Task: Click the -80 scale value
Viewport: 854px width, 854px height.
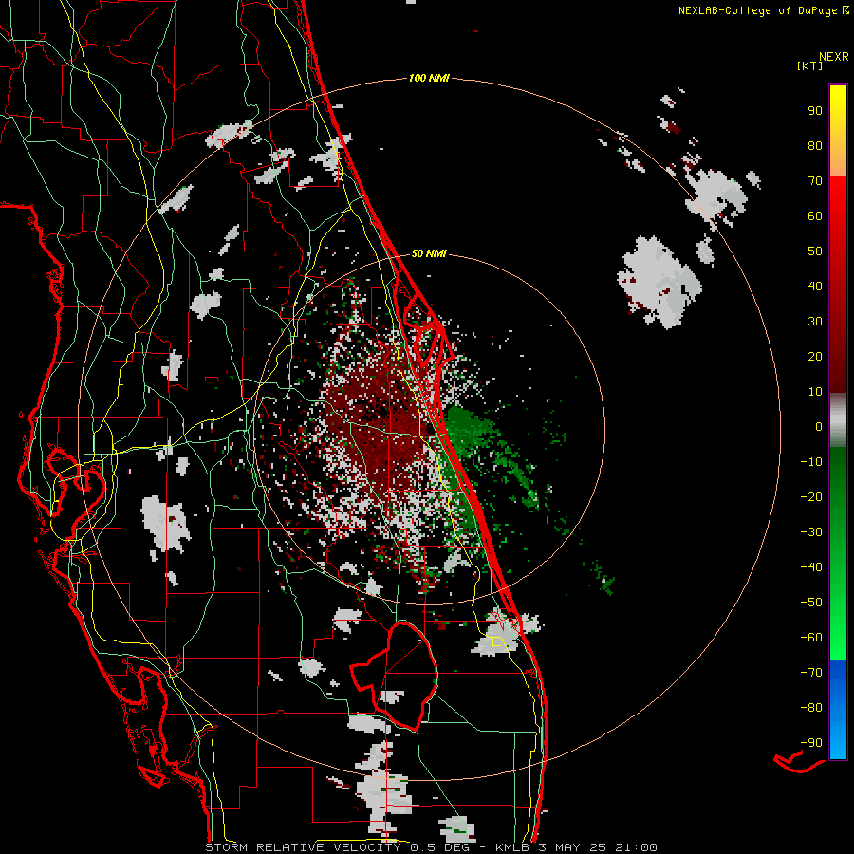Action: tap(811, 708)
